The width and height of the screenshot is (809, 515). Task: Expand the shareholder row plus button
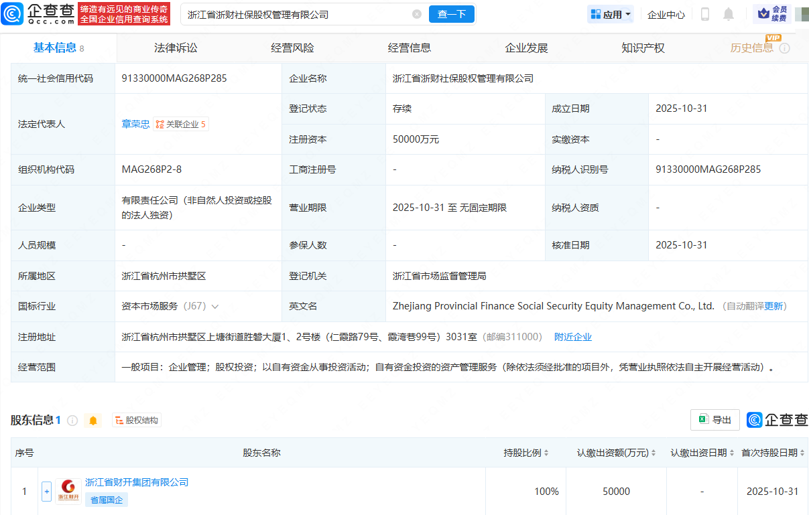click(46, 492)
